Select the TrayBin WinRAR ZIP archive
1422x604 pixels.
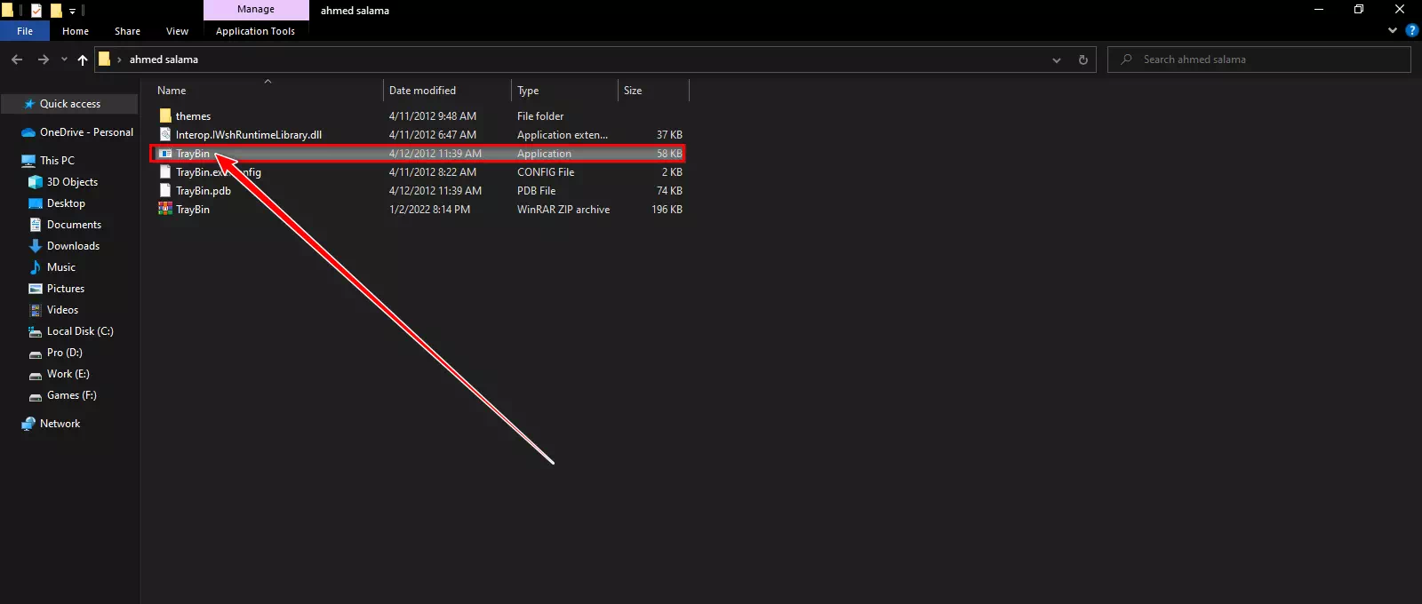point(193,210)
